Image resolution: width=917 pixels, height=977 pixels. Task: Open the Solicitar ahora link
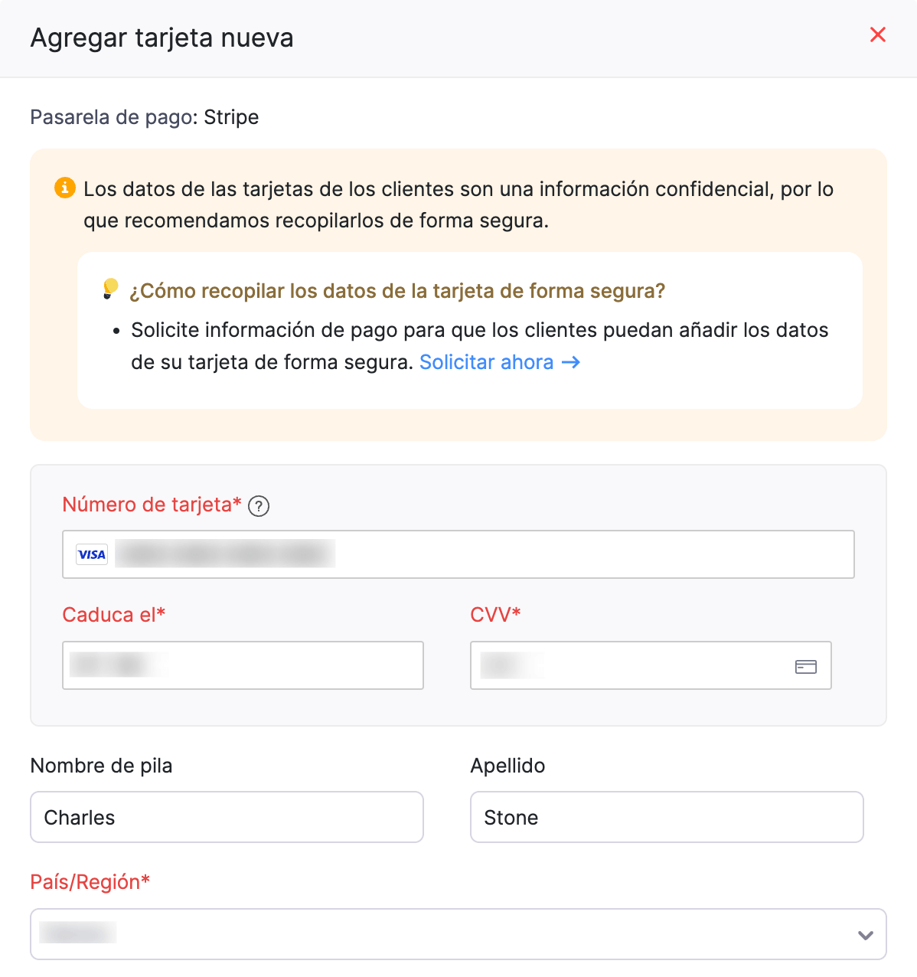point(488,362)
